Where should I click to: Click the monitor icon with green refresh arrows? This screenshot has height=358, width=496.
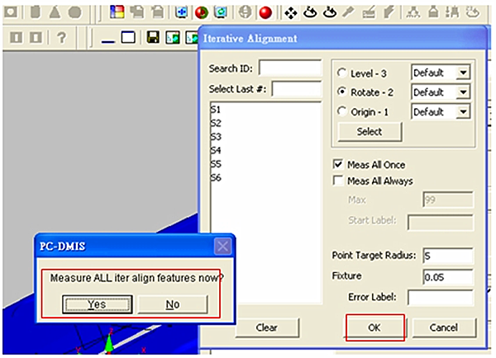click(221, 12)
